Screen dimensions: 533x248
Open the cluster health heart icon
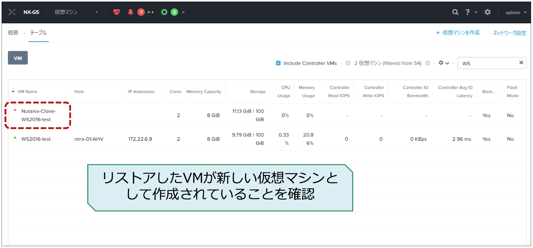pyautogui.click(x=117, y=12)
